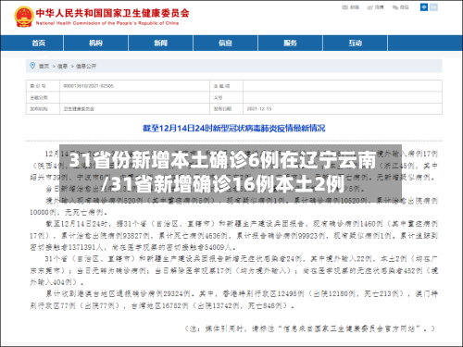Click paragraph starting 累计收到港澳台地区通报

coord(233,300)
